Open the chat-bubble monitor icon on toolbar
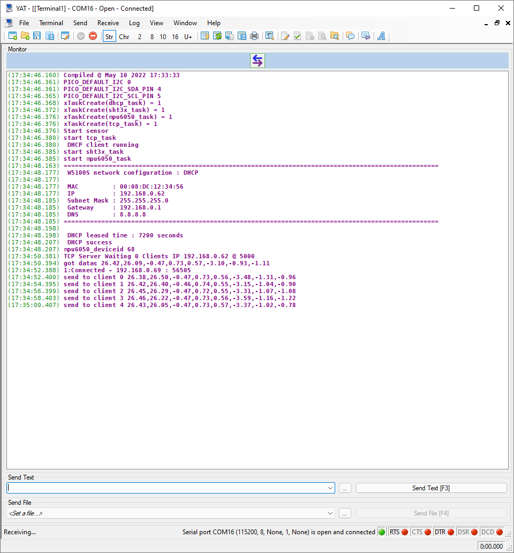This screenshot has width=514, height=553. pyautogui.click(x=350, y=36)
